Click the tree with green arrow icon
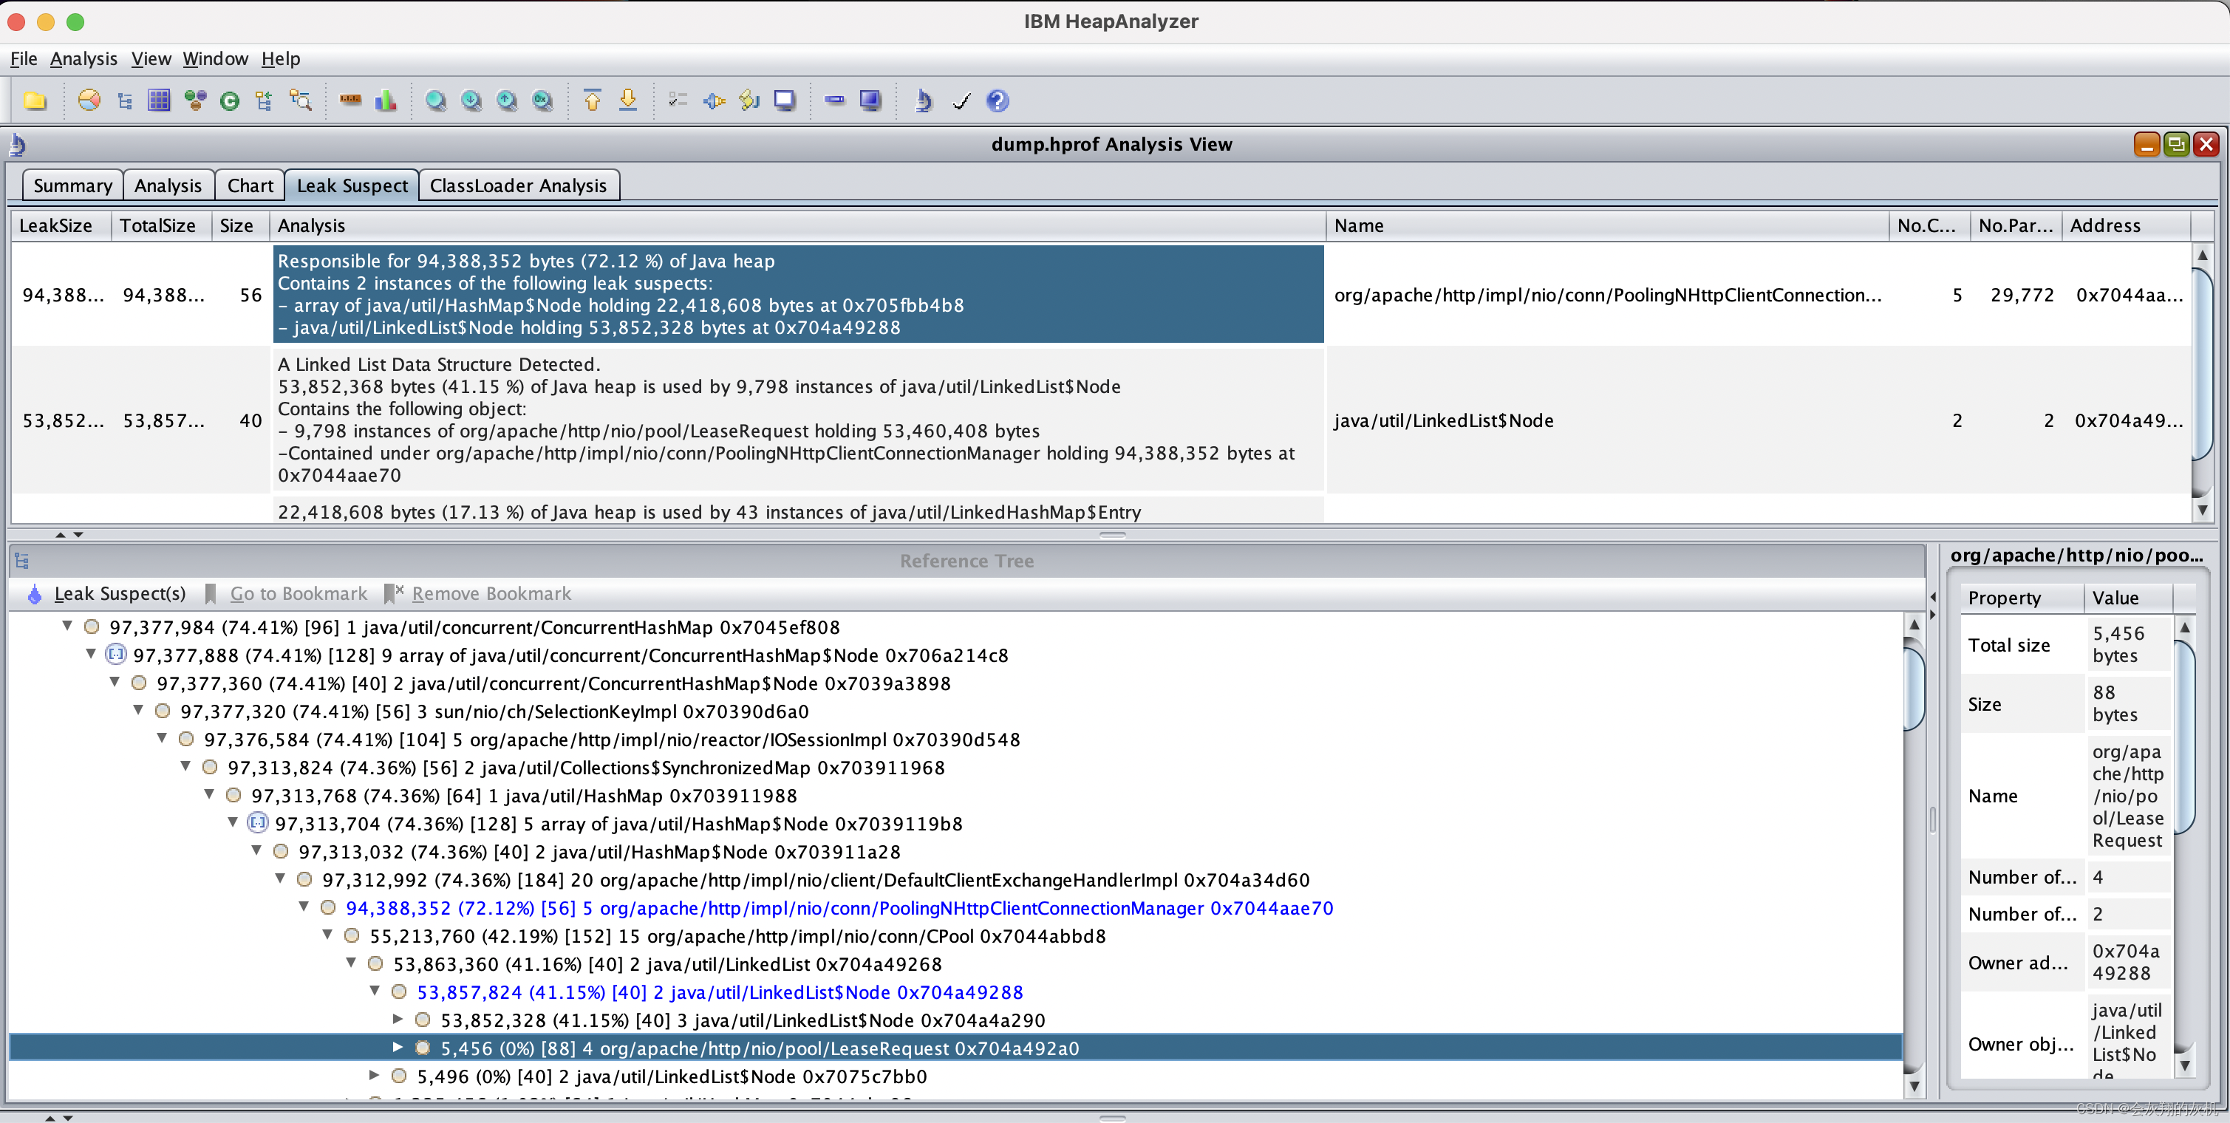This screenshot has height=1123, width=2230. click(x=264, y=100)
